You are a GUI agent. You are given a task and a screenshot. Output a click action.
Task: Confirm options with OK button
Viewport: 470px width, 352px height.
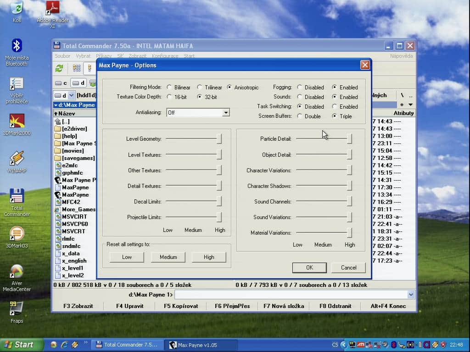pos(310,268)
